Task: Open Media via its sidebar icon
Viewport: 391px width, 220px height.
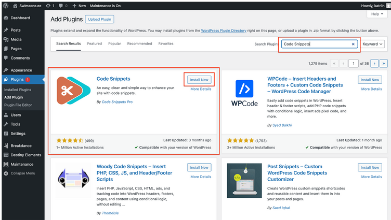Action: tap(6, 39)
